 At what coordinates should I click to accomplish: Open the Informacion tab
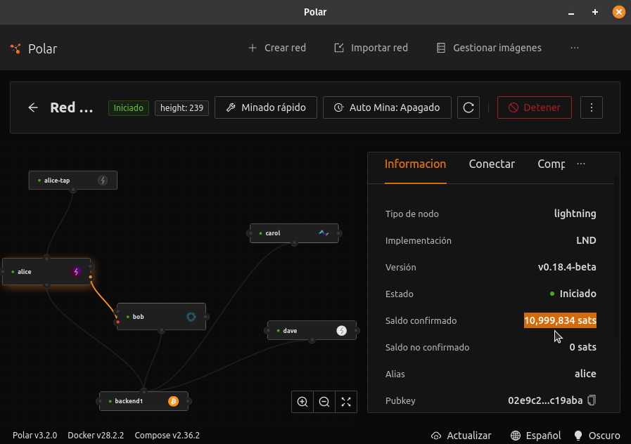click(415, 164)
